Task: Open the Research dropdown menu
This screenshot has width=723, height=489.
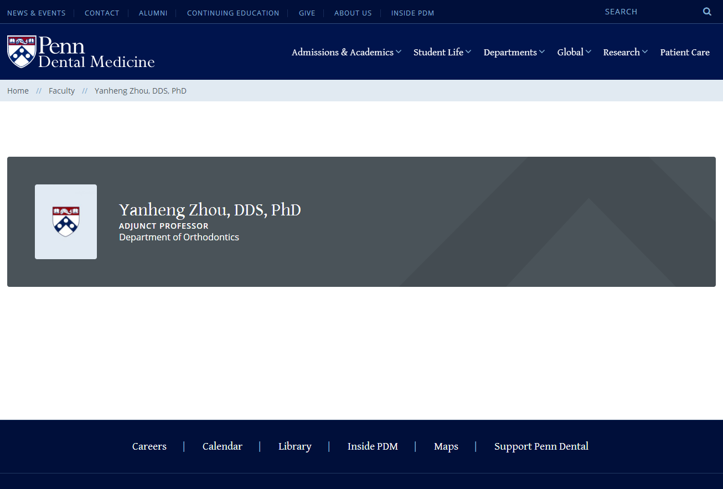Action: click(x=624, y=52)
